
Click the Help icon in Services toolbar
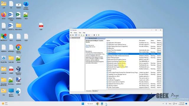point(87,35)
